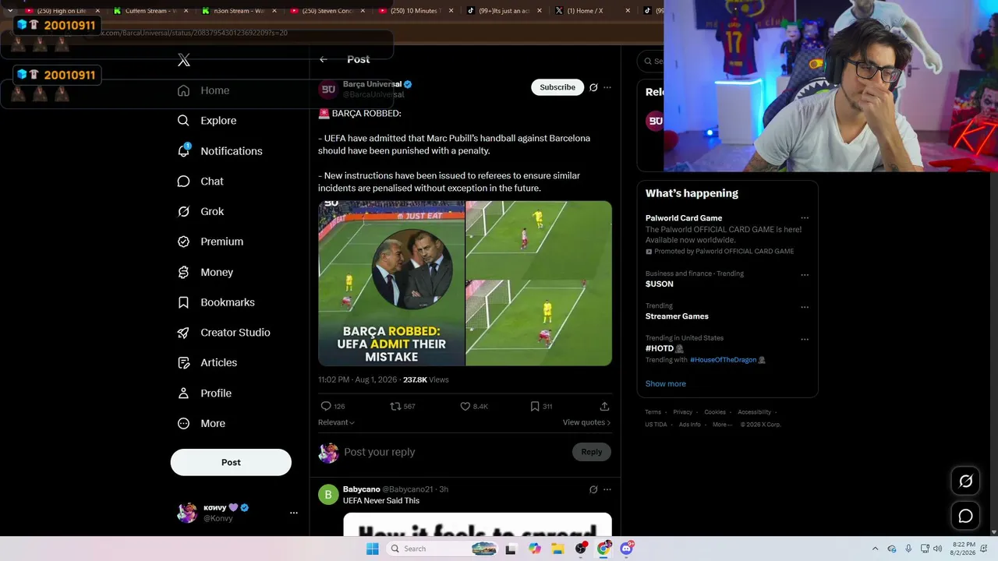Viewport: 998px width, 561px height.
Task: Close the '10 Minutes' YouTube tab
Action: point(451,11)
